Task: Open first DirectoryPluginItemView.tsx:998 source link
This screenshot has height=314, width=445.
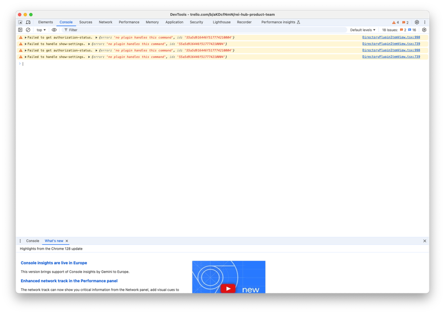Action: (x=391, y=37)
